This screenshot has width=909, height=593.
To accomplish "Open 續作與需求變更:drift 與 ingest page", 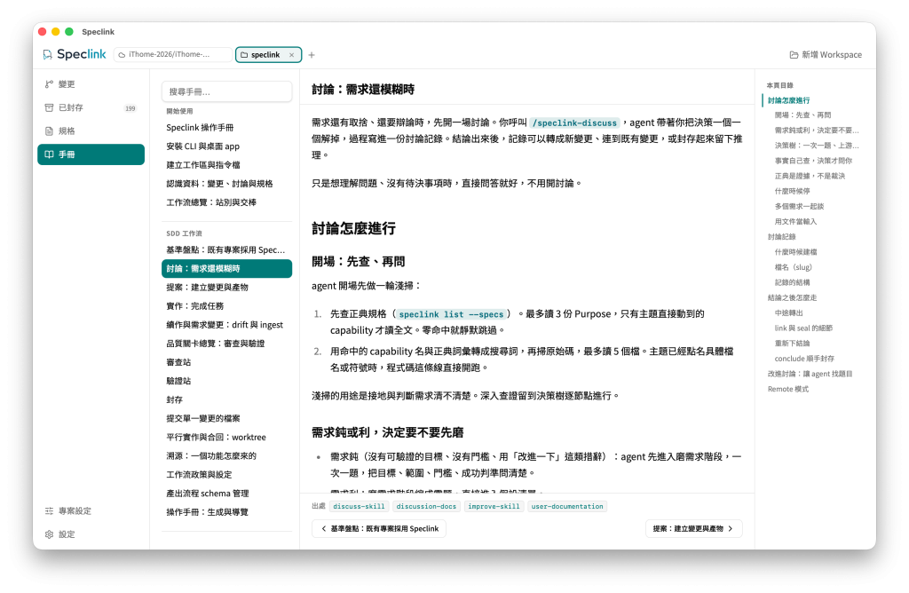I will [x=226, y=325].
